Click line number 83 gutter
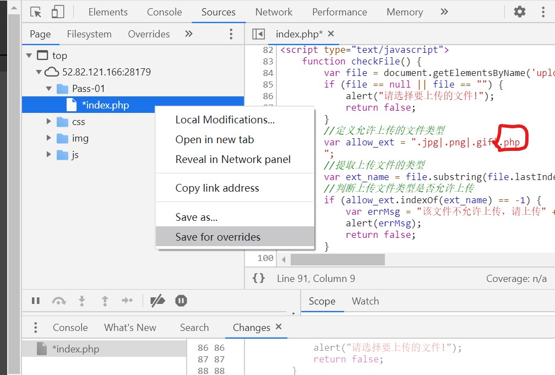Image resolution: width=555 pixels, height=375 pixels. tap(268, 61)
